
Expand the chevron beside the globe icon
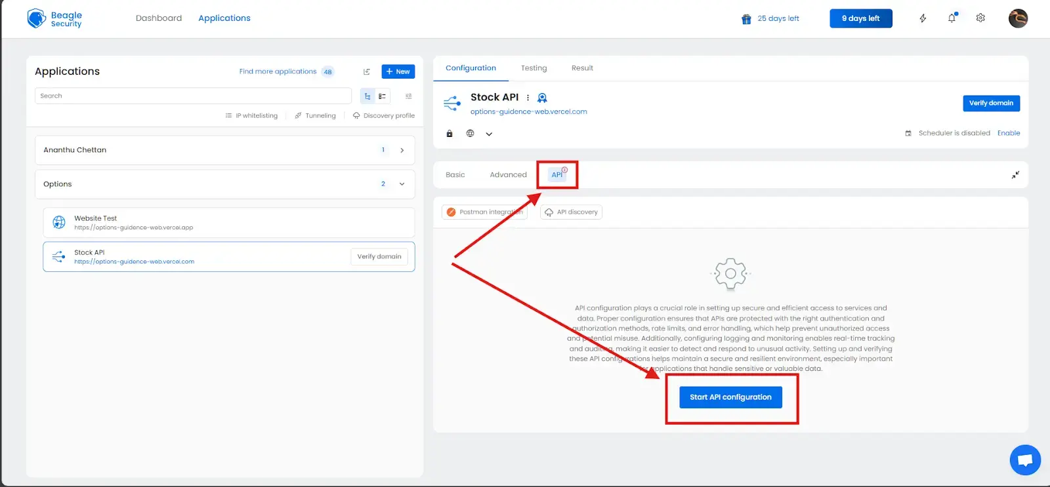(489, 134)
